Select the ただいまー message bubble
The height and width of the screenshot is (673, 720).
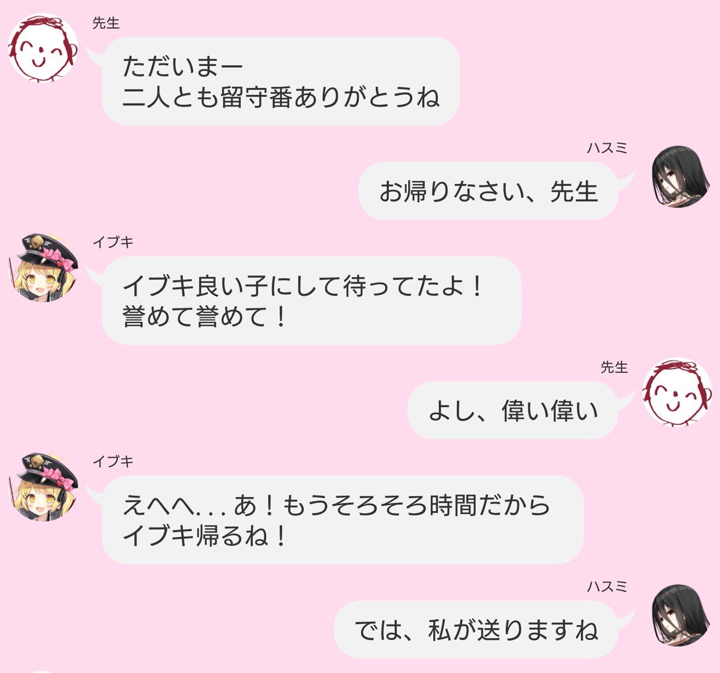point(280,81)
